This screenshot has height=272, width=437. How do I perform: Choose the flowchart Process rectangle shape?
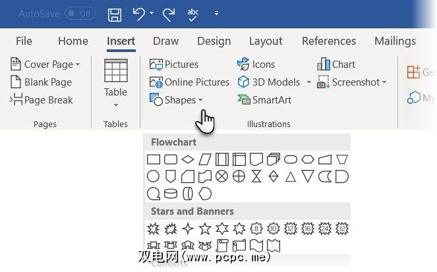point(154,159)
